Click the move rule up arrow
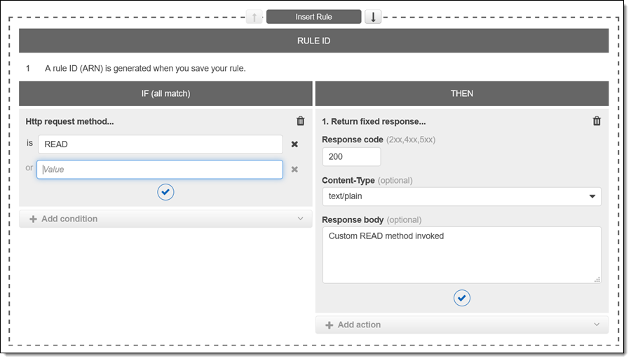 tap(254, 17)
